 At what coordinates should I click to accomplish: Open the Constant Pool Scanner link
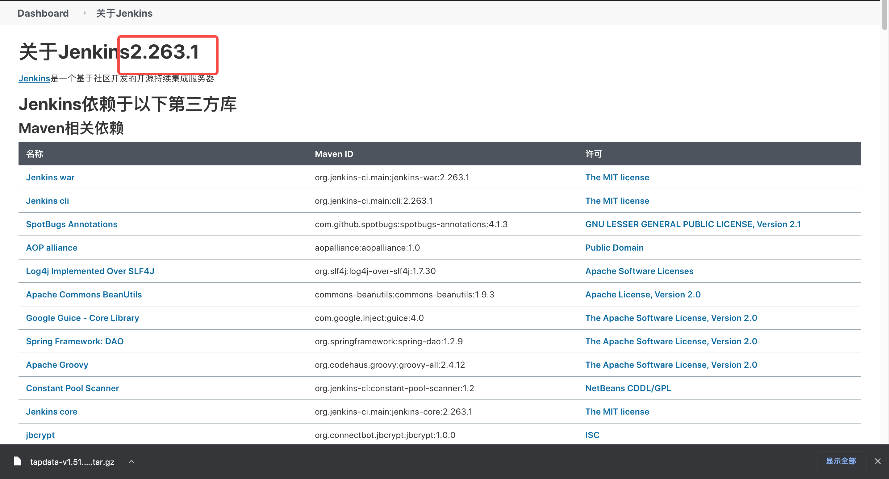73,388
